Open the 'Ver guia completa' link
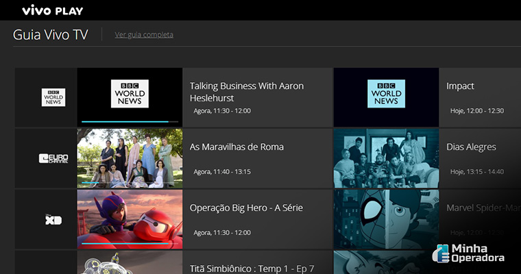Image resolution: width=521 pixels, height=274 pixels. tap(144, 35)
